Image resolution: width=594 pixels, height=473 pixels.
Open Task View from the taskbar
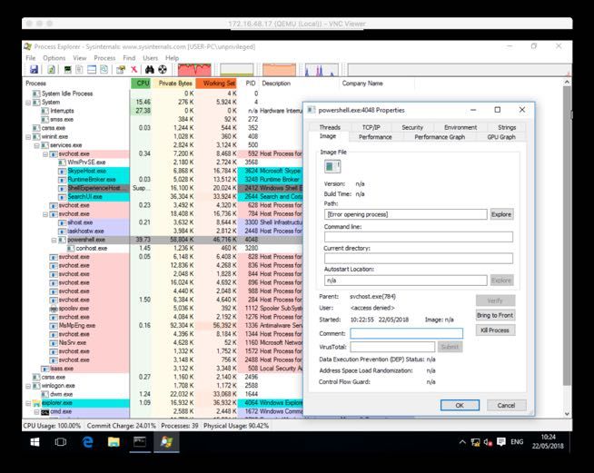coord(61,442)
